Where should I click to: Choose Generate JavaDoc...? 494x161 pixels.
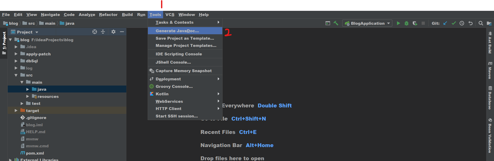pyautogui.click(x=185, y=31)
